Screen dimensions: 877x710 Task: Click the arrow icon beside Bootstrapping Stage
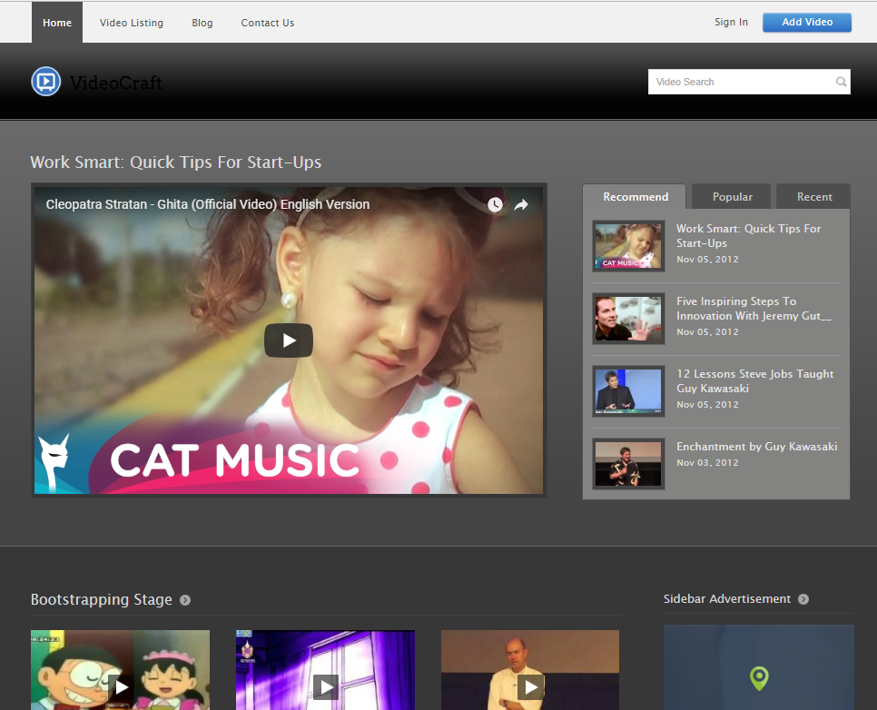185,600
